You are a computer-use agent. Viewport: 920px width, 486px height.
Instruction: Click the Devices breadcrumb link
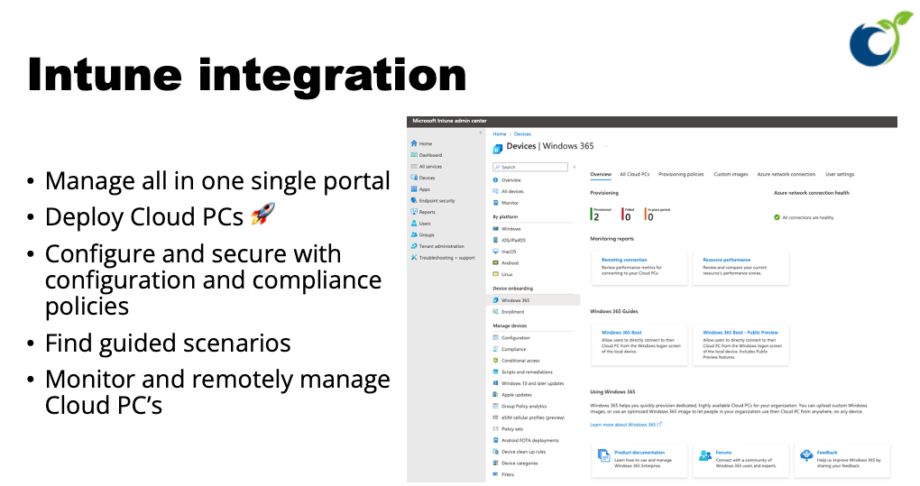522,134
